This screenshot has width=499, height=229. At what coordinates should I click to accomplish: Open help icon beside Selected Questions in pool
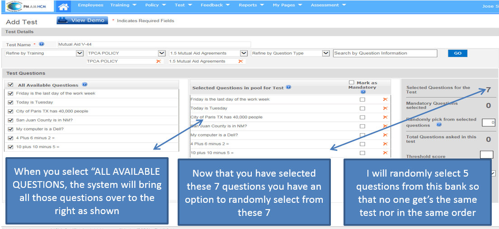point(288,87)
